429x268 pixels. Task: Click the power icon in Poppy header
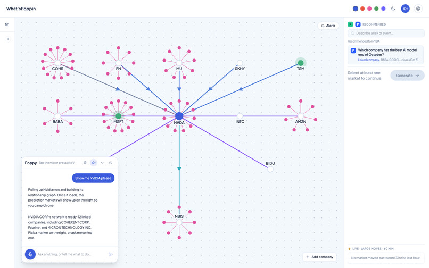pos(111,163)
